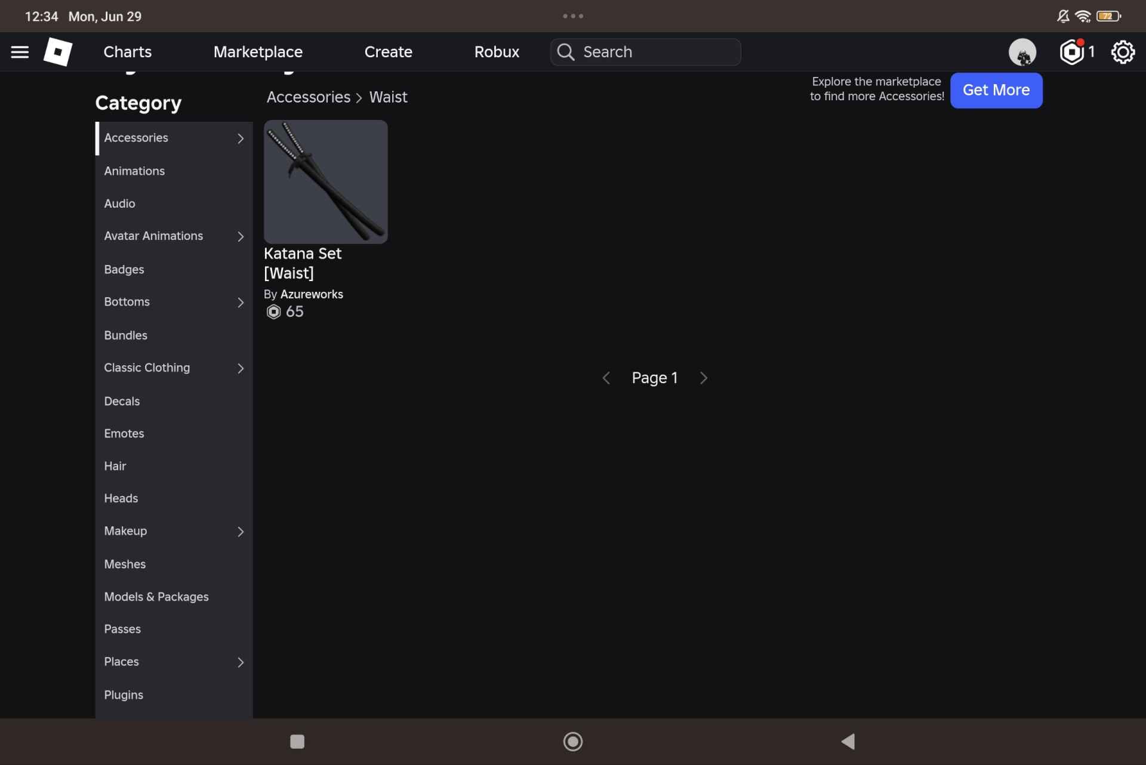Tap the Android back triangle
This screenshot has height=765, width=1146.
848,742
